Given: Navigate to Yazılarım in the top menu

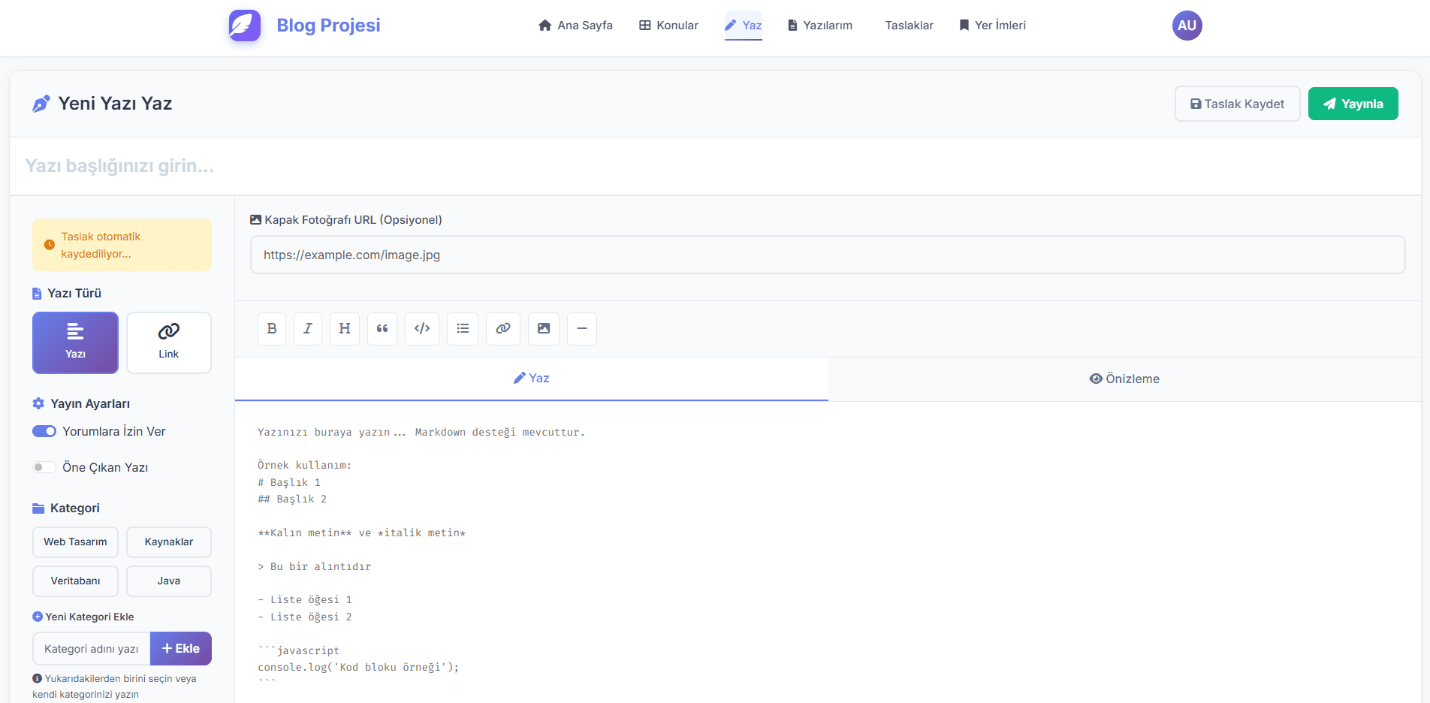Looking at the screenshot, I should 819,25.
